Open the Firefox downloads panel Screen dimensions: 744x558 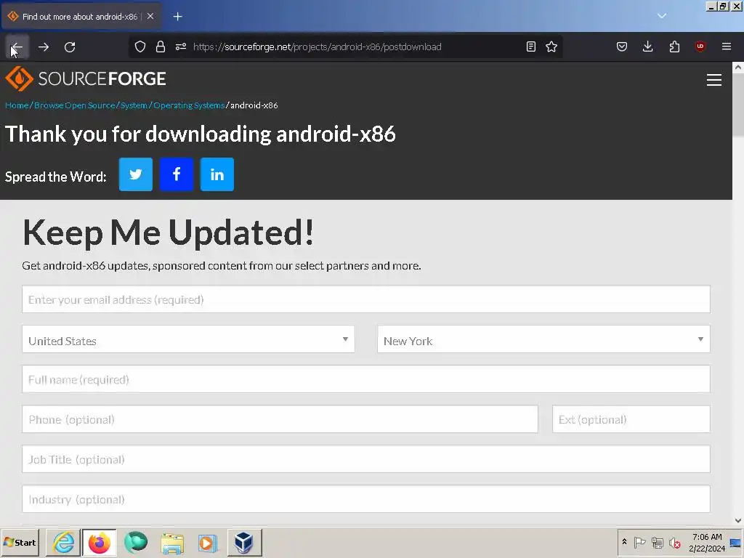tap(647, 46)
